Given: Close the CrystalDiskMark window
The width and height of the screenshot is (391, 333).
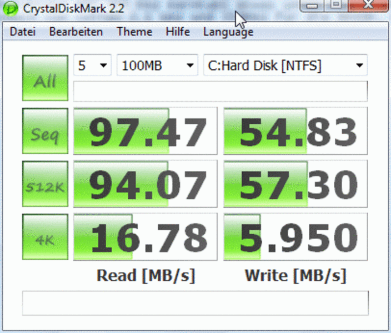Looking at the screenshot, I should coord(368,5).
